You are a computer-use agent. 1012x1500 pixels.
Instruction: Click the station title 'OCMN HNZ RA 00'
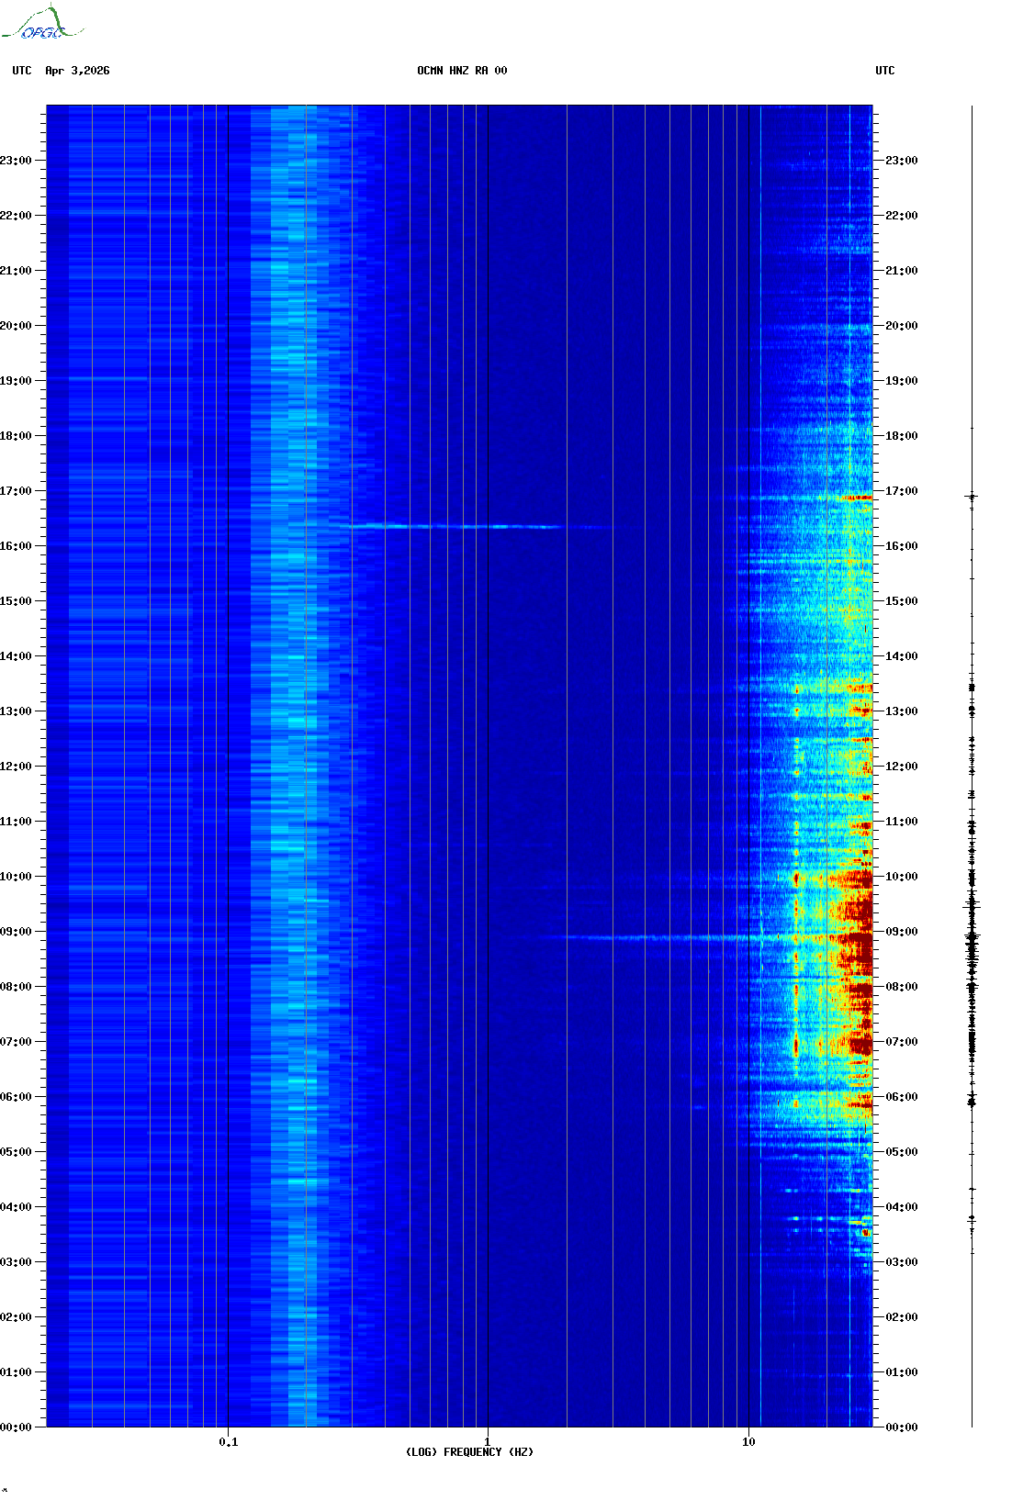[462, 71]
